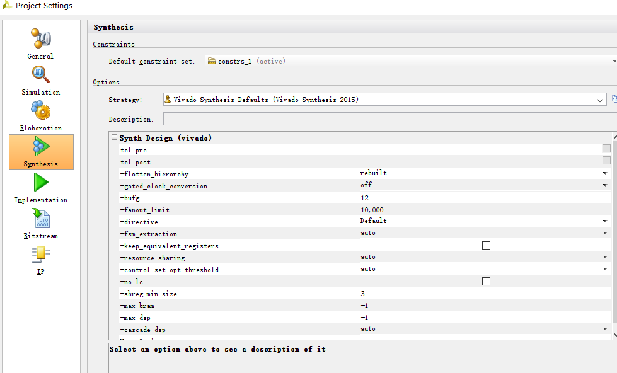This screenshot has width=617, height=373.
Task: Click the constrs_1 constraint set icon
Action: 210,60
